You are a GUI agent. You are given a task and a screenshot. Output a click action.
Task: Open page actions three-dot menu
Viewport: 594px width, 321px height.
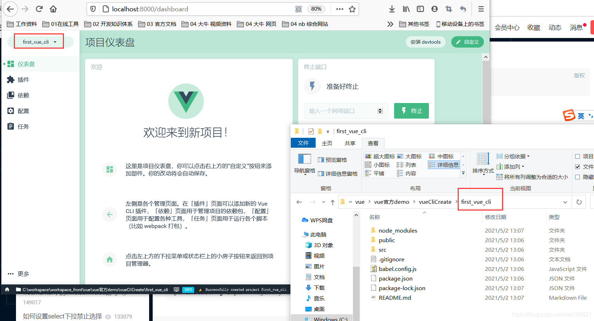click(x=340, y=9)
